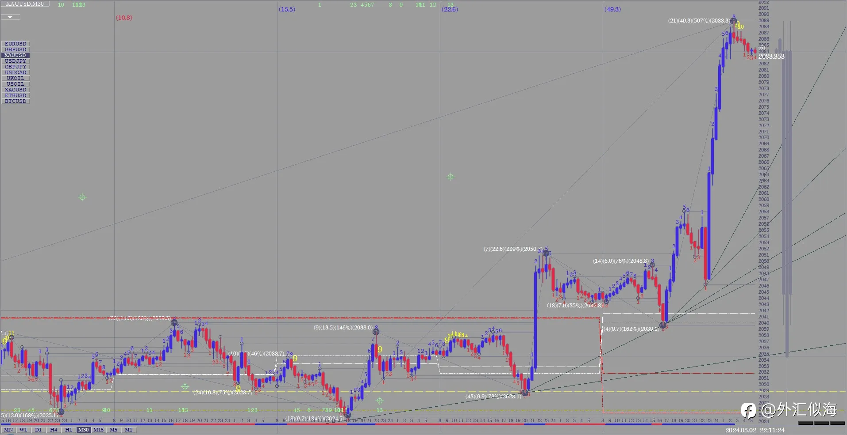Click the green crosshair left of the (24)(10.8)(75%) label
This screenshot has width=847, height=435.
[x=185, y=387]
